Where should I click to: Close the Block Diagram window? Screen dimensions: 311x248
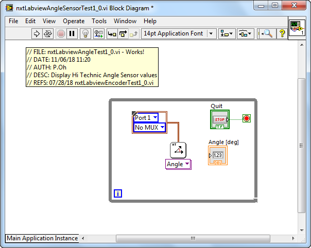click(294, 5)
